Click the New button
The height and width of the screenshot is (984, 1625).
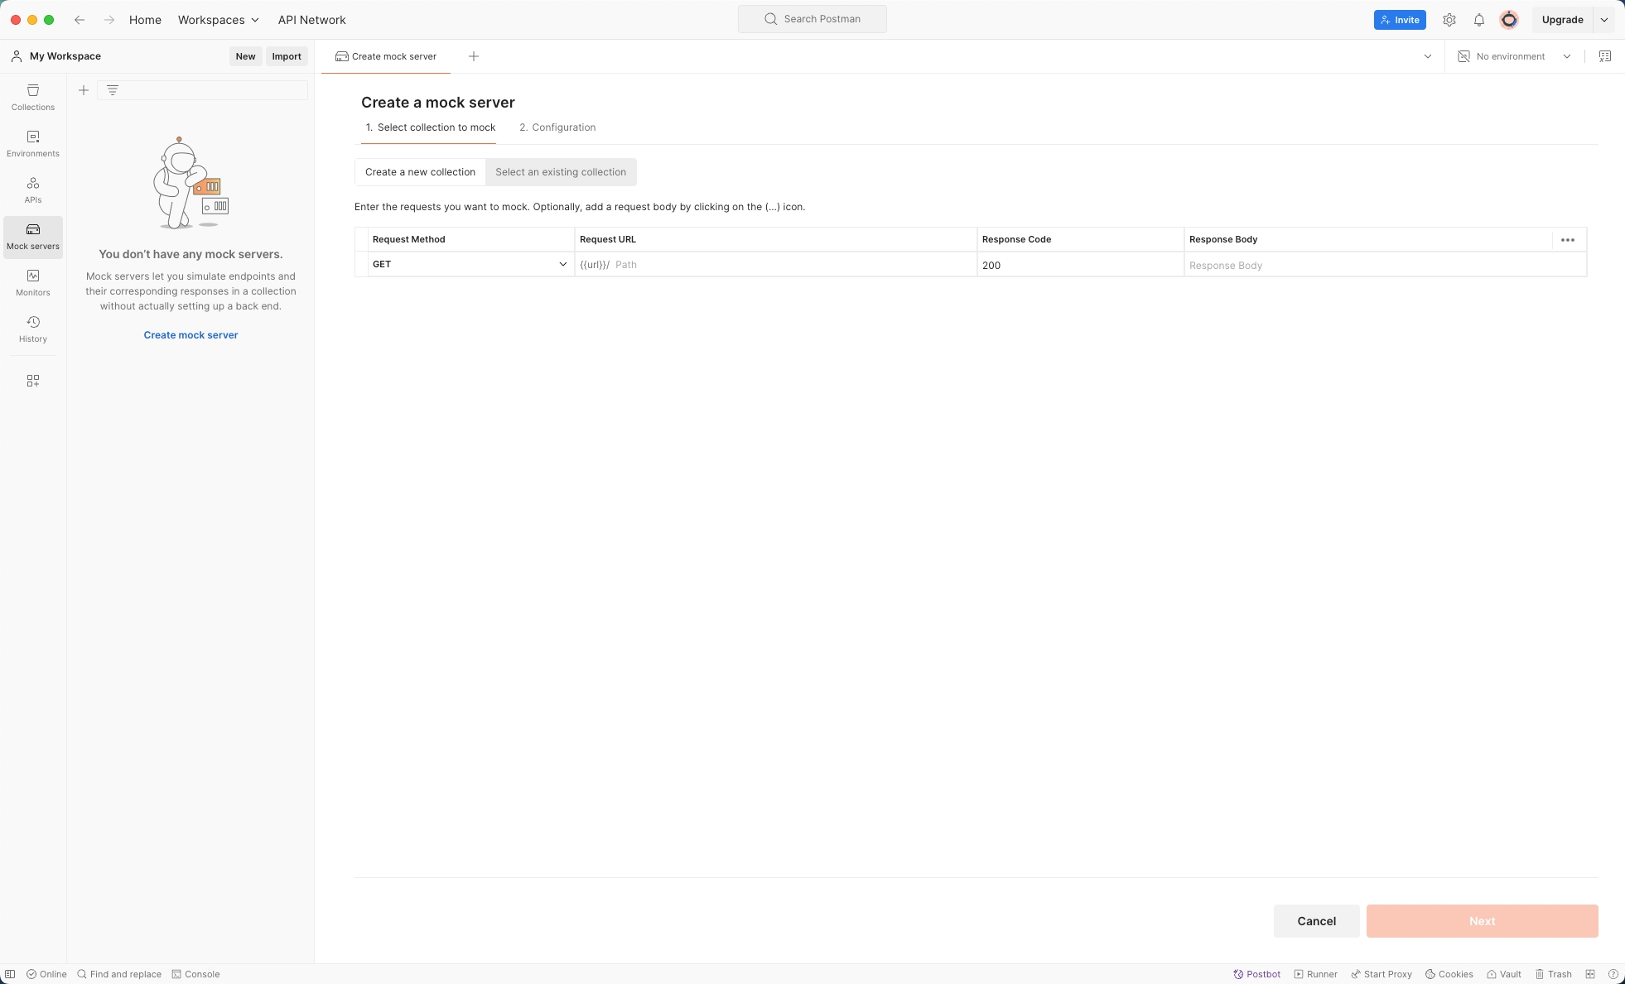pos(245,56)
